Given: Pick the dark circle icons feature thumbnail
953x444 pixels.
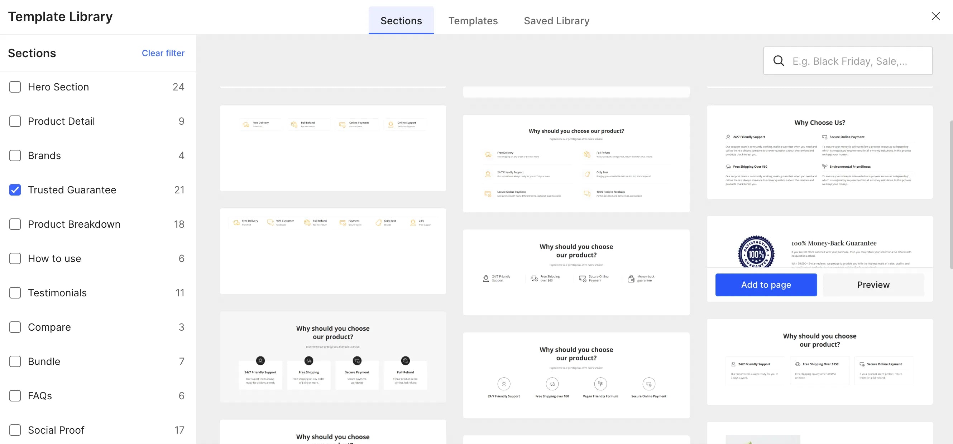Looking at the screenshot, I should [x=332, y=356].
